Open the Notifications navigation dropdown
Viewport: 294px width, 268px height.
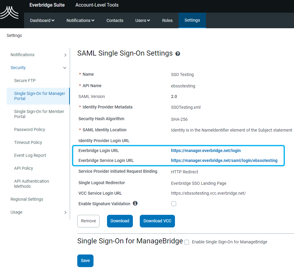point(80,20)
